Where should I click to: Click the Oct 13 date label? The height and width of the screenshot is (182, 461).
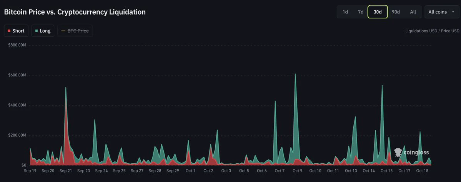(x=351, y=171)
